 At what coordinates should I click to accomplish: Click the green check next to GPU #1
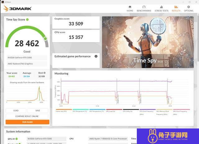point(16,139)
